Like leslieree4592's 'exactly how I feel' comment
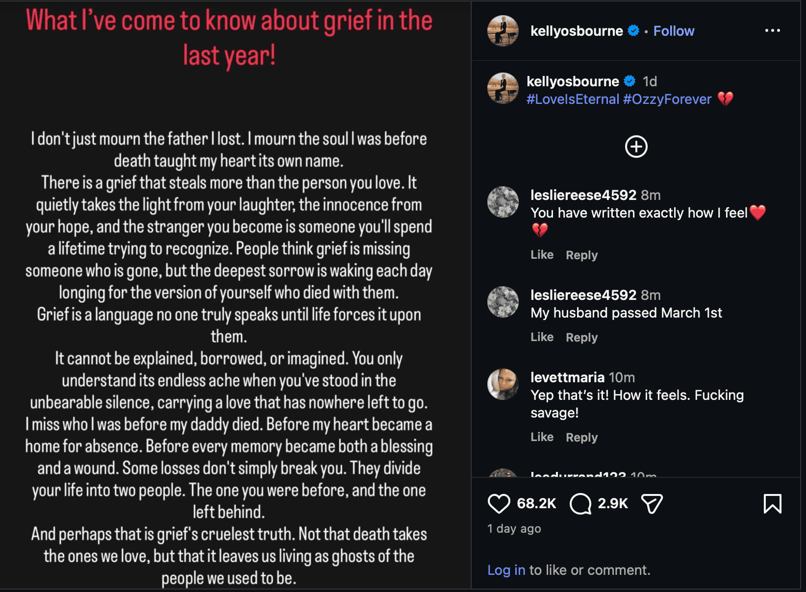806x592 pixels. coord(542,255)
